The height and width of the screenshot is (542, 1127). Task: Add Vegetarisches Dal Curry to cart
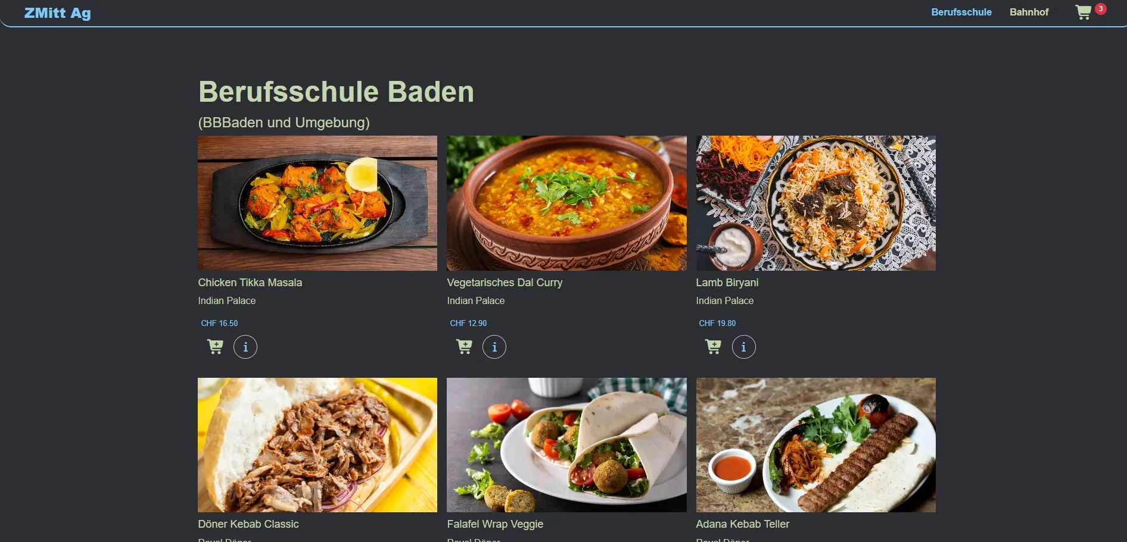coord(464,346)
